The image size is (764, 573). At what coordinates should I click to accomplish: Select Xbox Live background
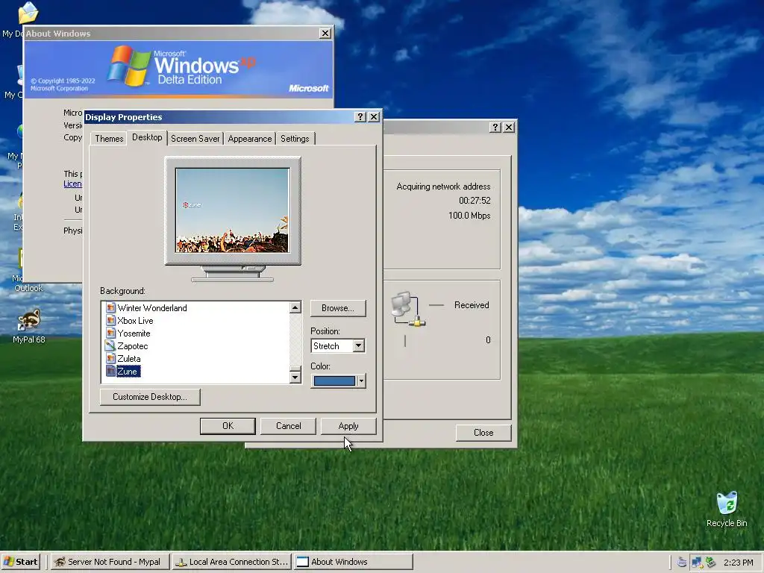pyautogui.click(x=136, y=321)
